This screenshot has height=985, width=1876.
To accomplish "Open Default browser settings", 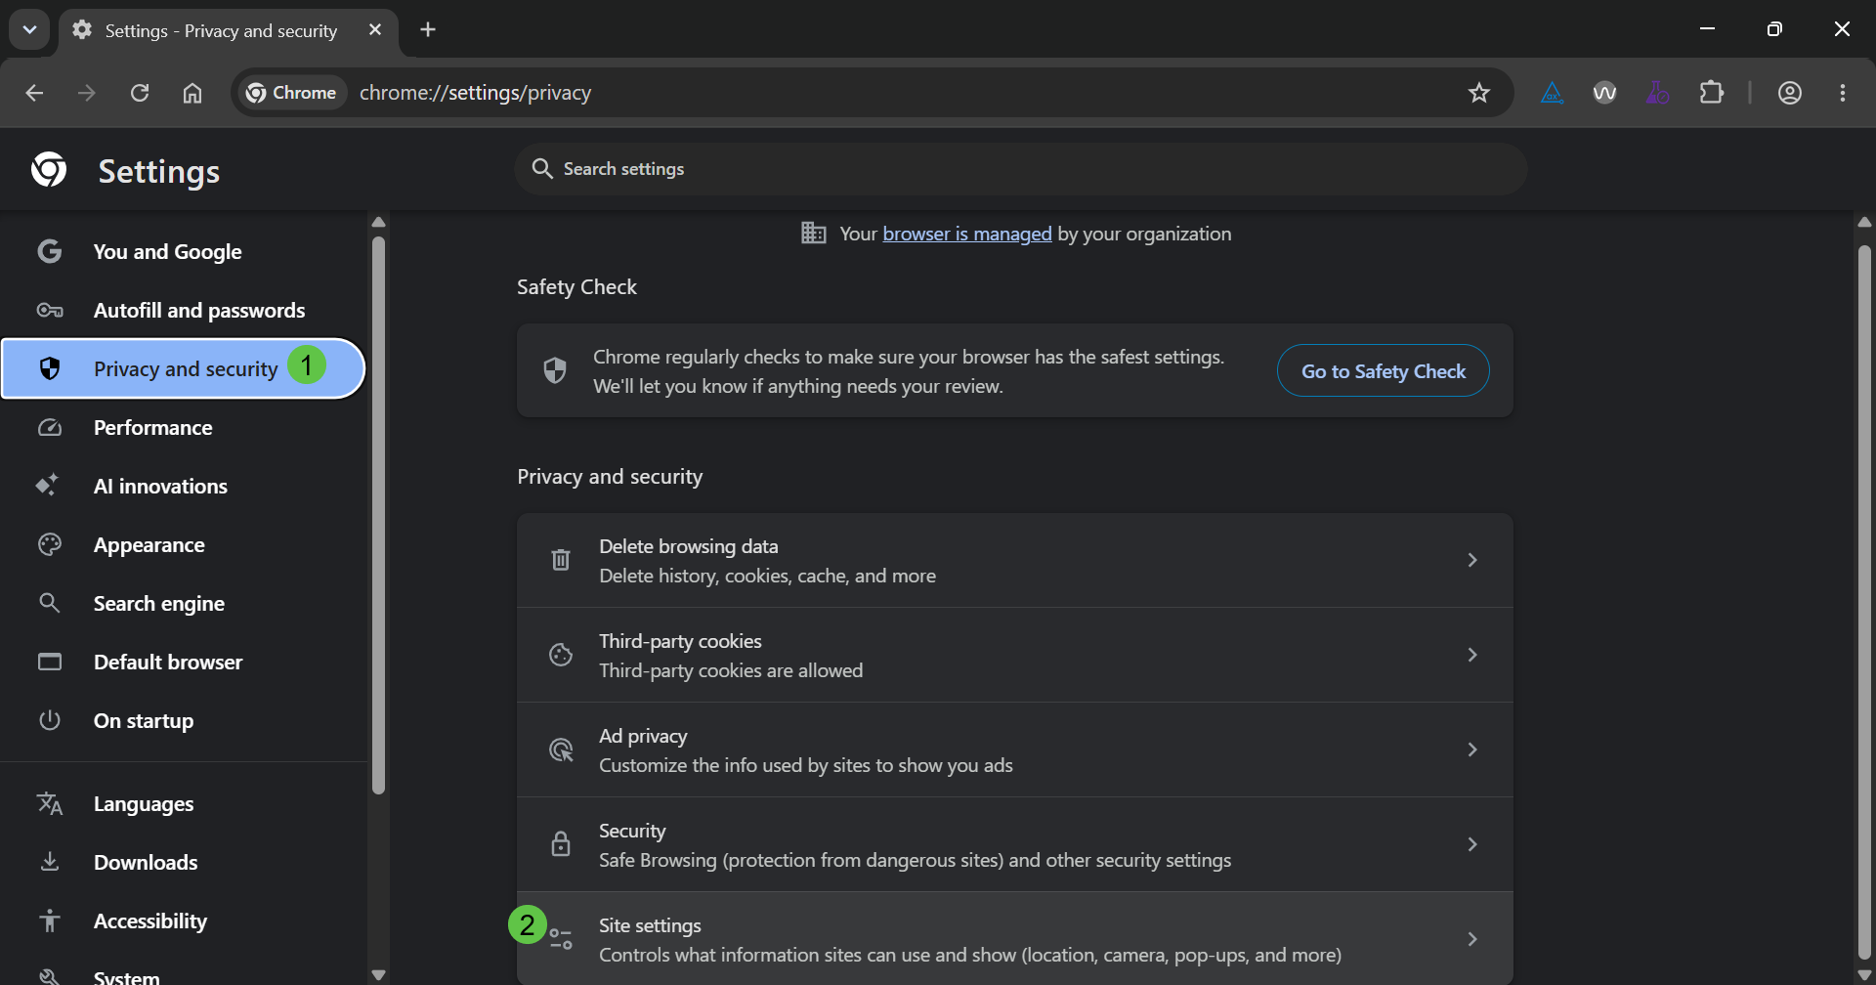I will [183, 662].
